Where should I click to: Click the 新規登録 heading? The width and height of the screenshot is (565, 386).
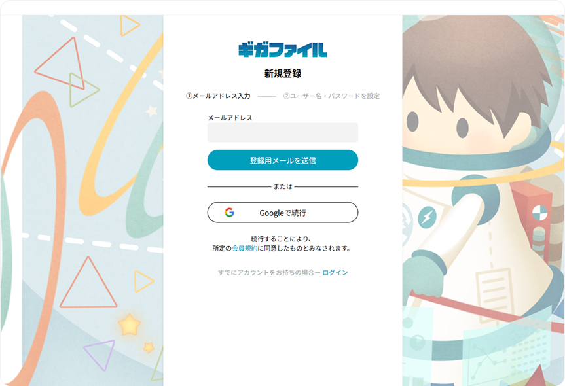point(283,73)
